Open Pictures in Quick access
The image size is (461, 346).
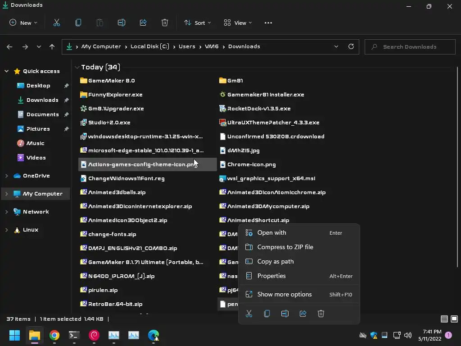pos(38,129)
